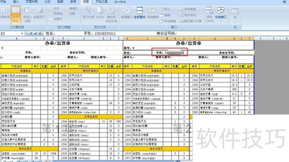Open insert function fx button
The width and height of the screenshot is (289, 162).
40,33
